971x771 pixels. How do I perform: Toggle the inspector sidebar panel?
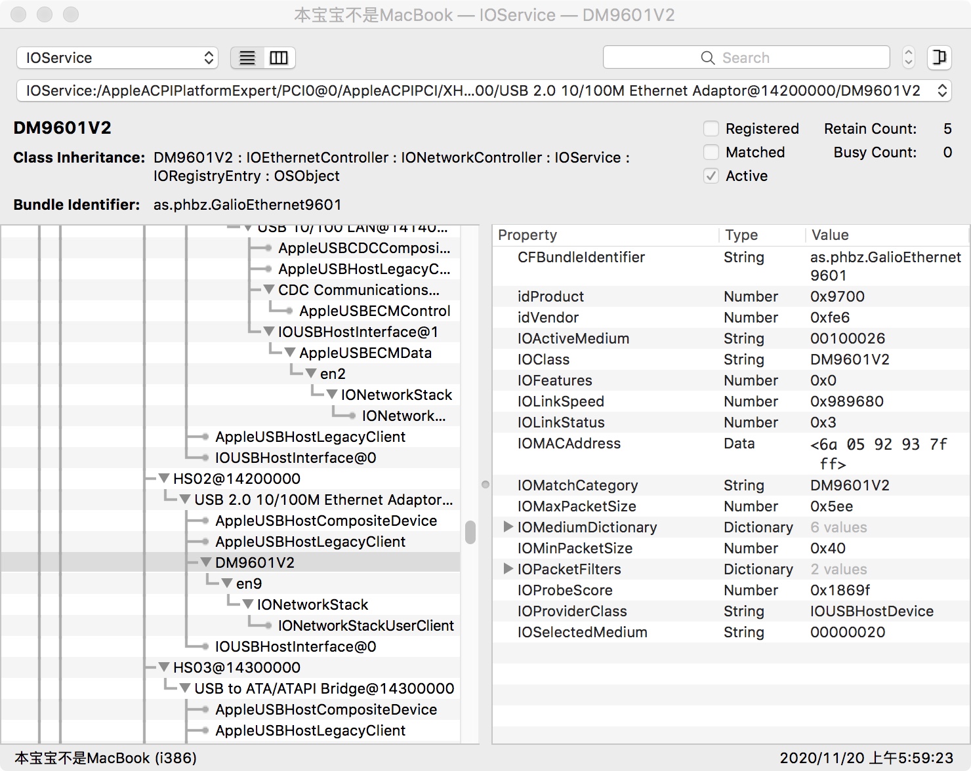940,58
